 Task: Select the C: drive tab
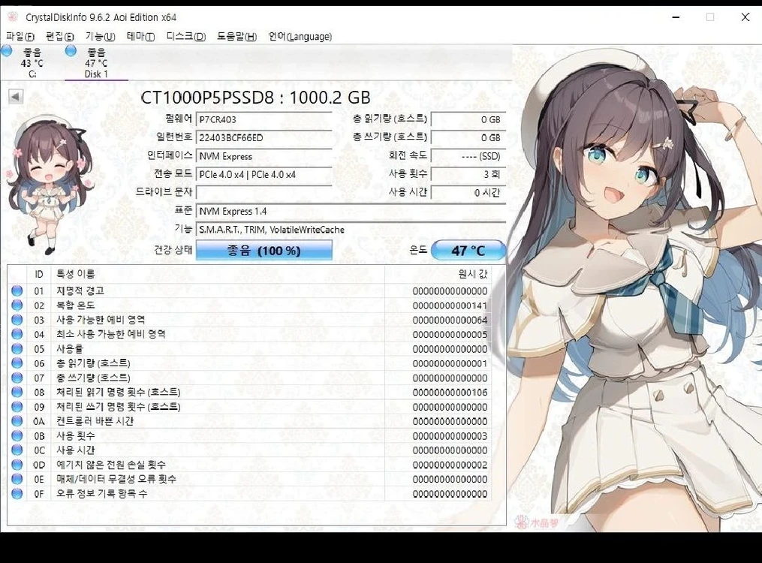(x=32, y=62)
